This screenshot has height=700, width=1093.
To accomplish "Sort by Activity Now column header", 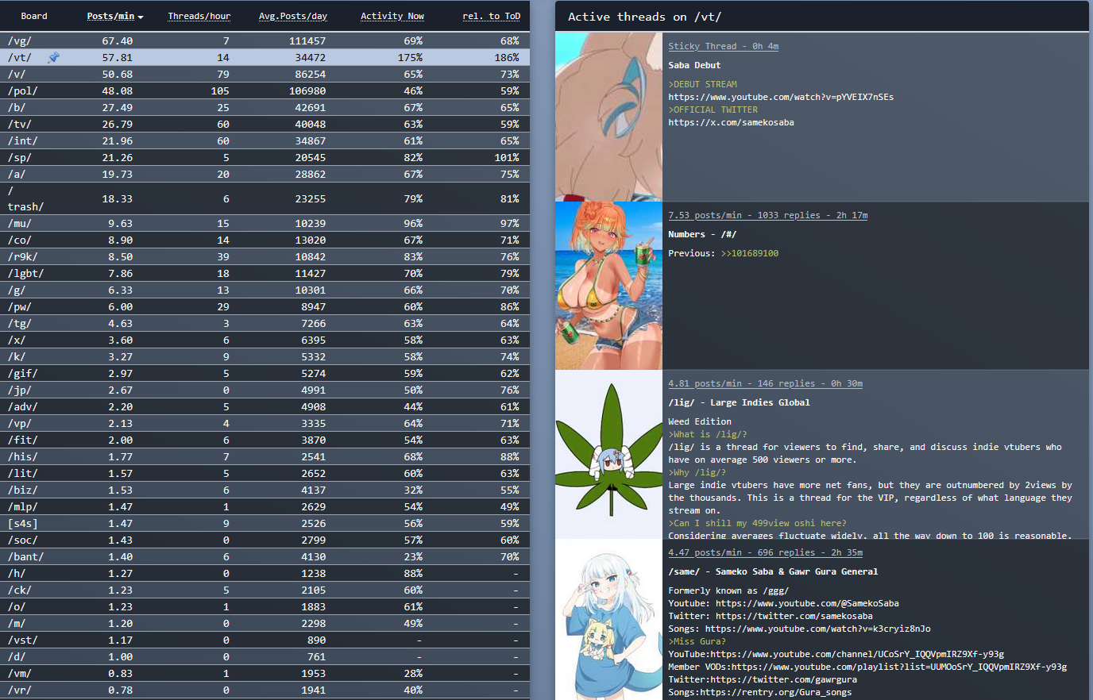I will [x=392, y=16].
